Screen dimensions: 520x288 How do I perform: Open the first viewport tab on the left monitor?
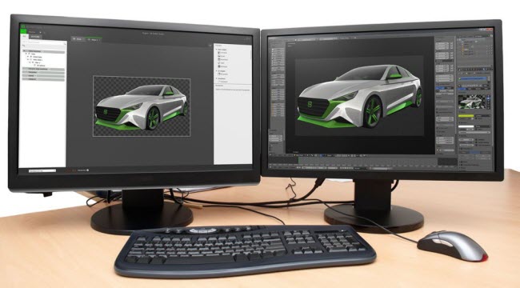78,39
